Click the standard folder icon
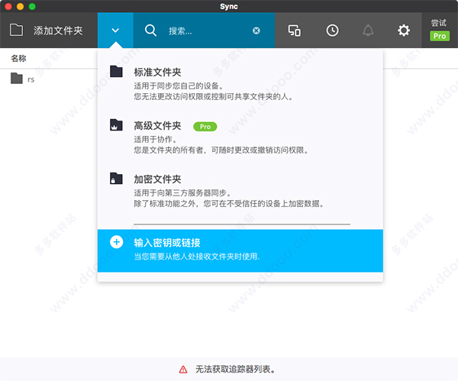 (x=116, y=71)
